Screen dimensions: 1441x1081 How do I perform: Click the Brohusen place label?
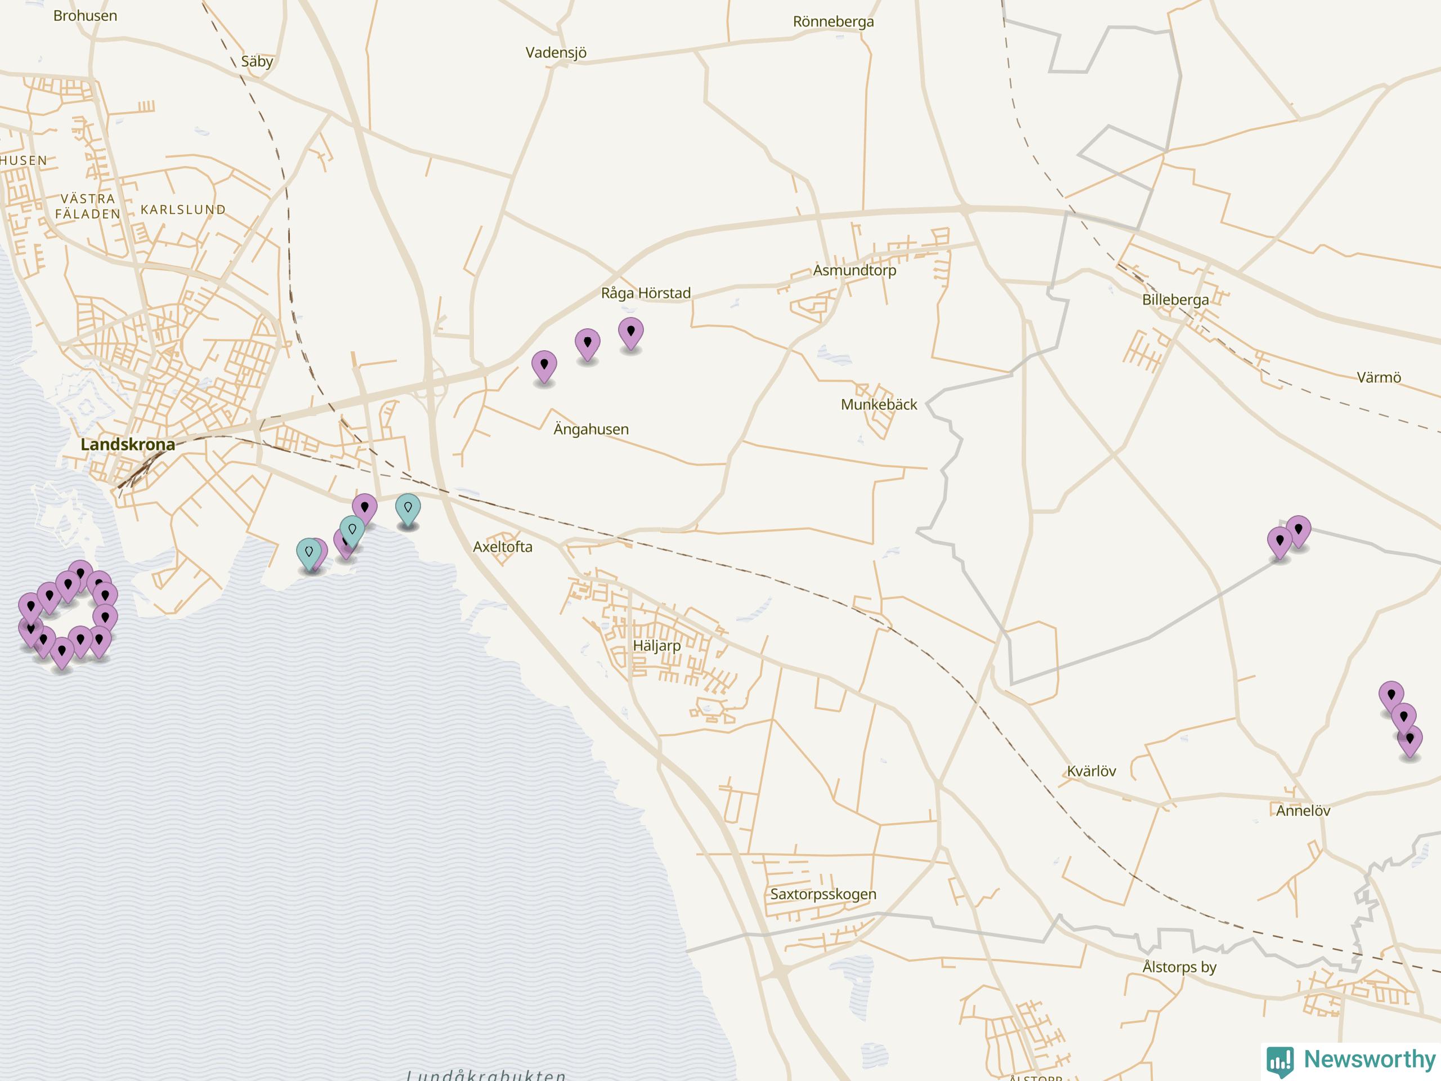86,16
